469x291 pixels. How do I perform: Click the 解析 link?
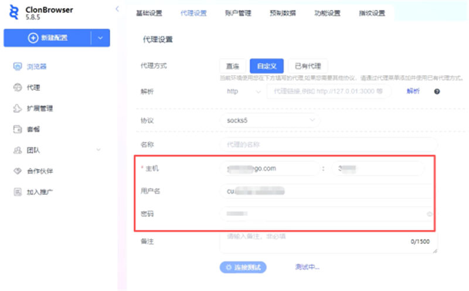pyautogui.click(x=413, y=91)
